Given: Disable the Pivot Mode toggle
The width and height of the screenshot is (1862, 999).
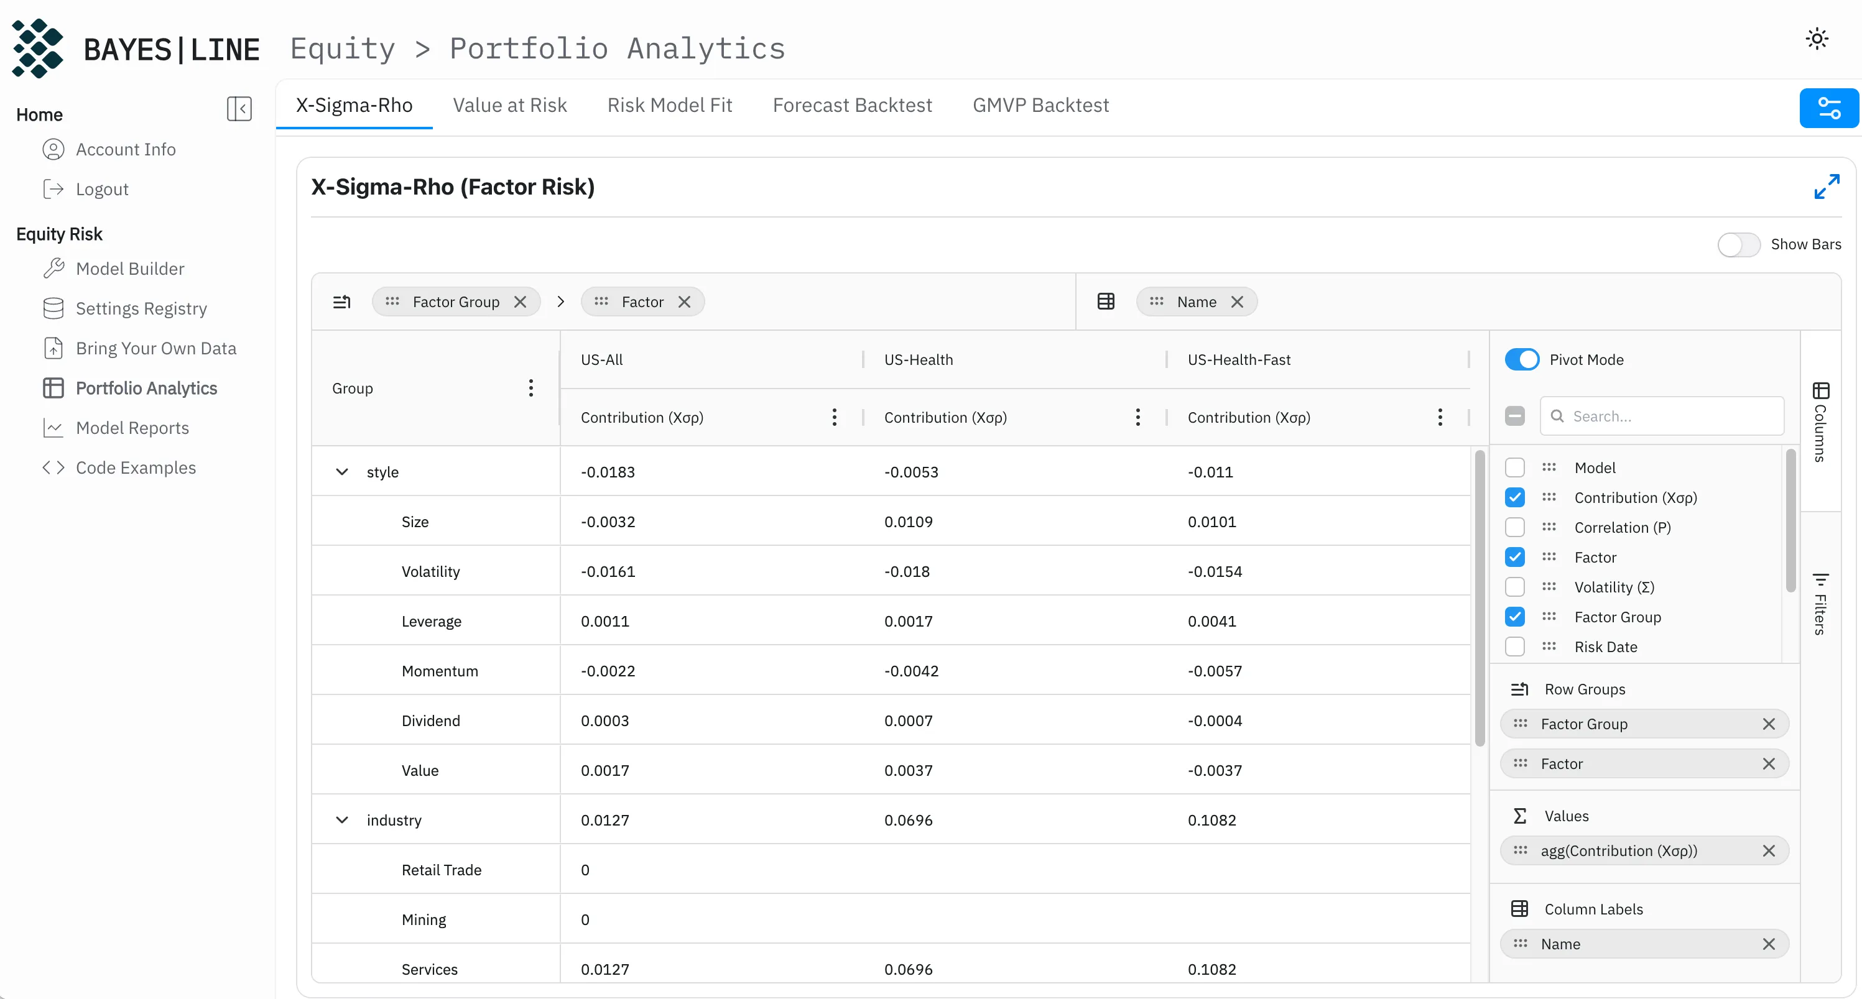Looking at the screenshot, I should pyautogui.click(x=1522, y=360).
